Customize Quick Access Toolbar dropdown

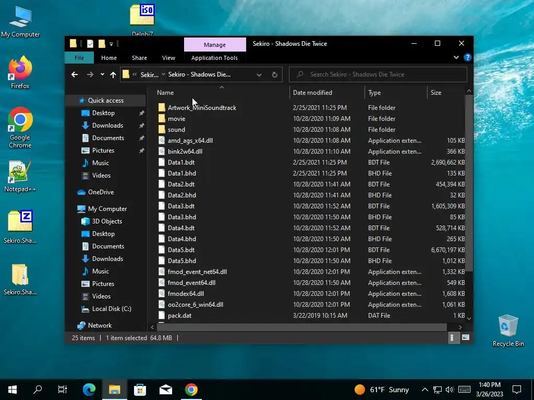[111, 44]
